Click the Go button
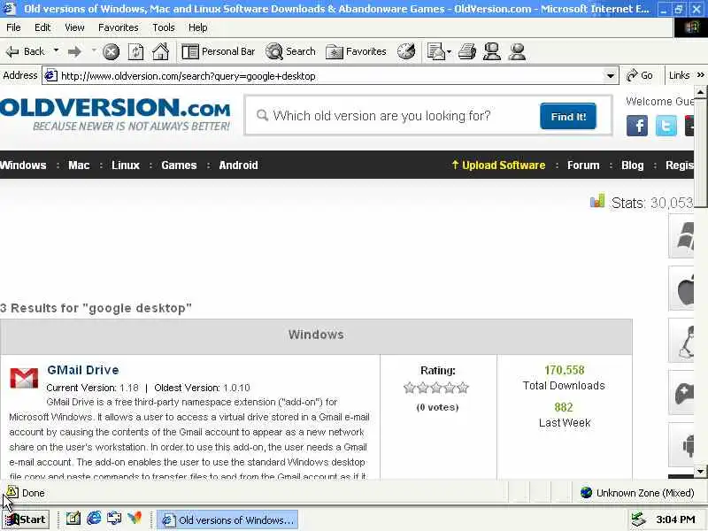This screenshot has width=708, height=531. click(x=639, y=75)
